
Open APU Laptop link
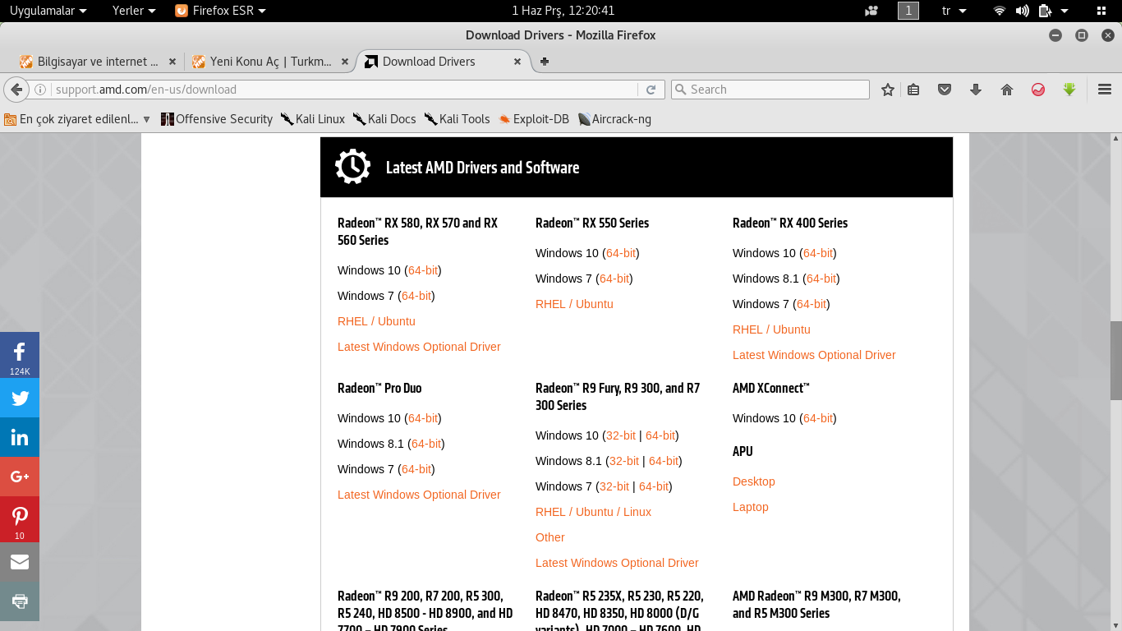point(751,507)
